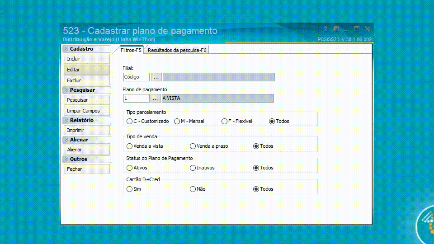Select Inativos radio button
434x244 pixels.
coord(193,168)
